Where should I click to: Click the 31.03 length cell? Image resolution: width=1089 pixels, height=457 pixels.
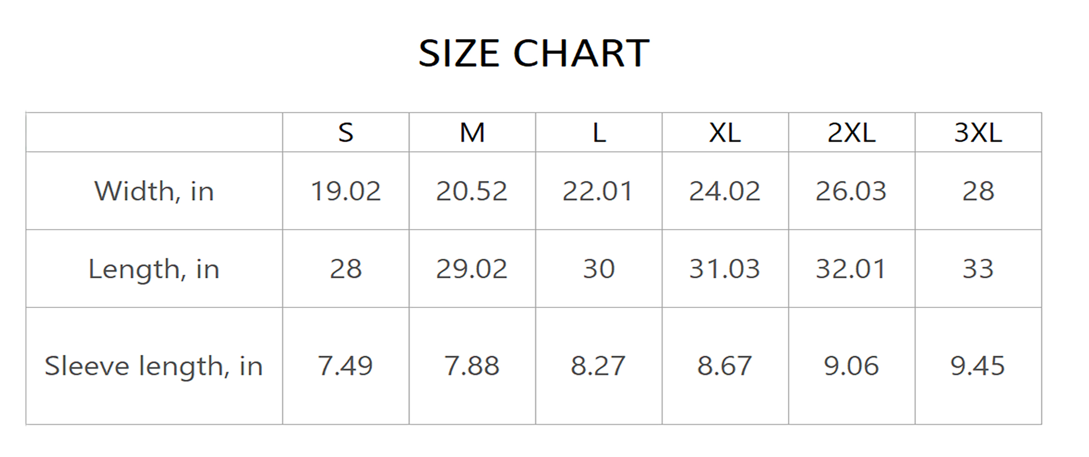point(725,269)
